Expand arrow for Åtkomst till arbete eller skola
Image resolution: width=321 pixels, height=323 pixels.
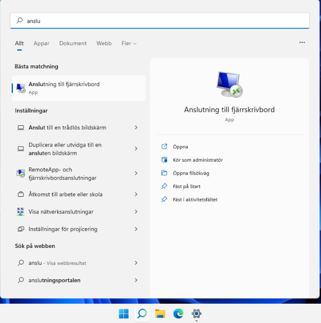tap(136, 194)
